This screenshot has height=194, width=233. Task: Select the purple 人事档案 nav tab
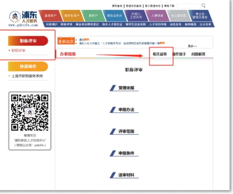157,16
